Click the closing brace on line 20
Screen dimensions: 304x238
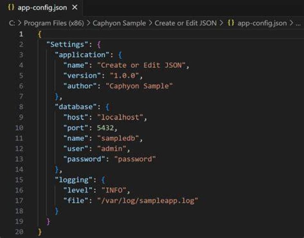pyautogui.click(x=40, y=232)
